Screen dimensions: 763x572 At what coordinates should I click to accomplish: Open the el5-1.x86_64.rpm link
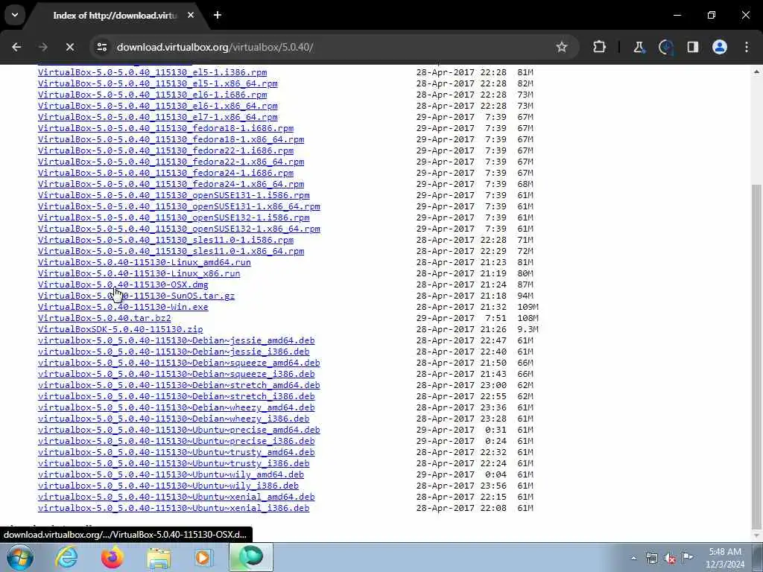click(x=158, y=83)
